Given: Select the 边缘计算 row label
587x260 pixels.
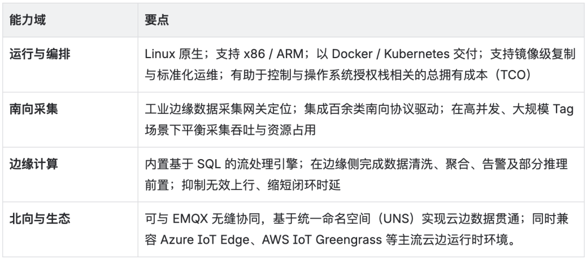Looking at the screenshot, I should [x=34, y=164].
